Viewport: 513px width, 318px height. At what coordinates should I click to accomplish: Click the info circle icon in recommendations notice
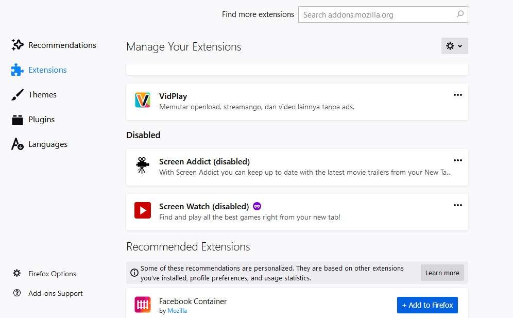(134, 273)
